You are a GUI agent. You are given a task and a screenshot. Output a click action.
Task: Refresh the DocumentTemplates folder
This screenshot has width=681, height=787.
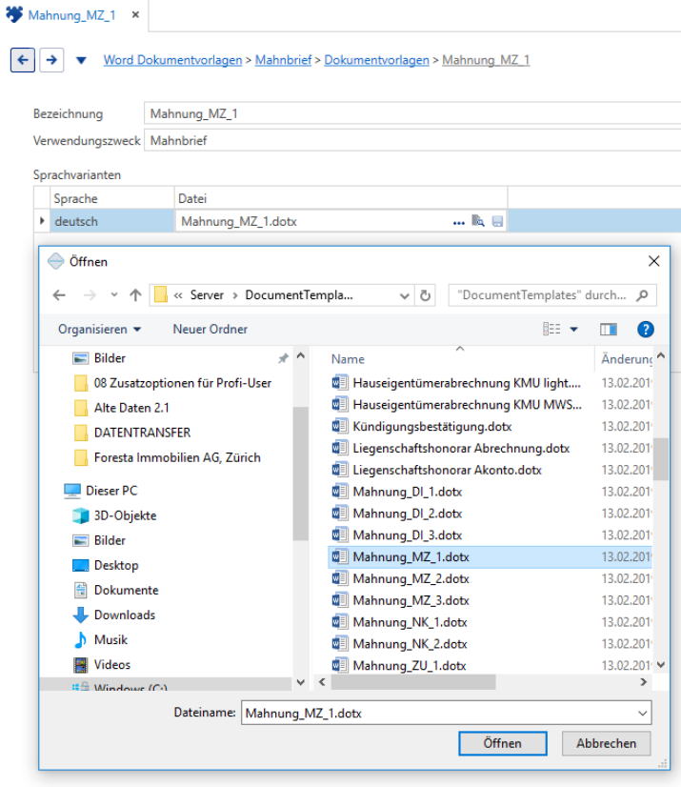425,295
